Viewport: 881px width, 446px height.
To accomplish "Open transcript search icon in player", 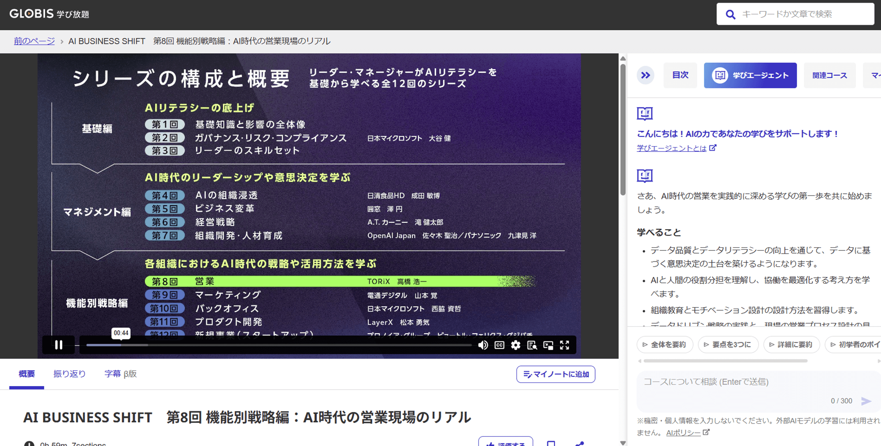I will tap(532, 345).
